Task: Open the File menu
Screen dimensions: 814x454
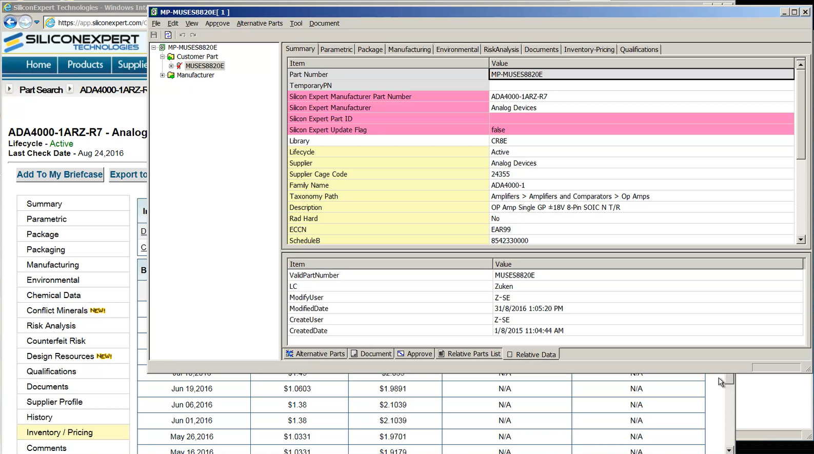Action: [x=156, y=23]
